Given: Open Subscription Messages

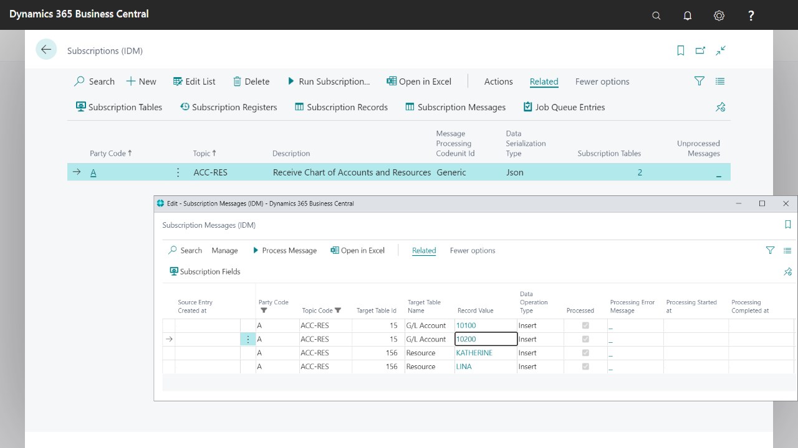Looking at the screenshot, I should (456, 107).
